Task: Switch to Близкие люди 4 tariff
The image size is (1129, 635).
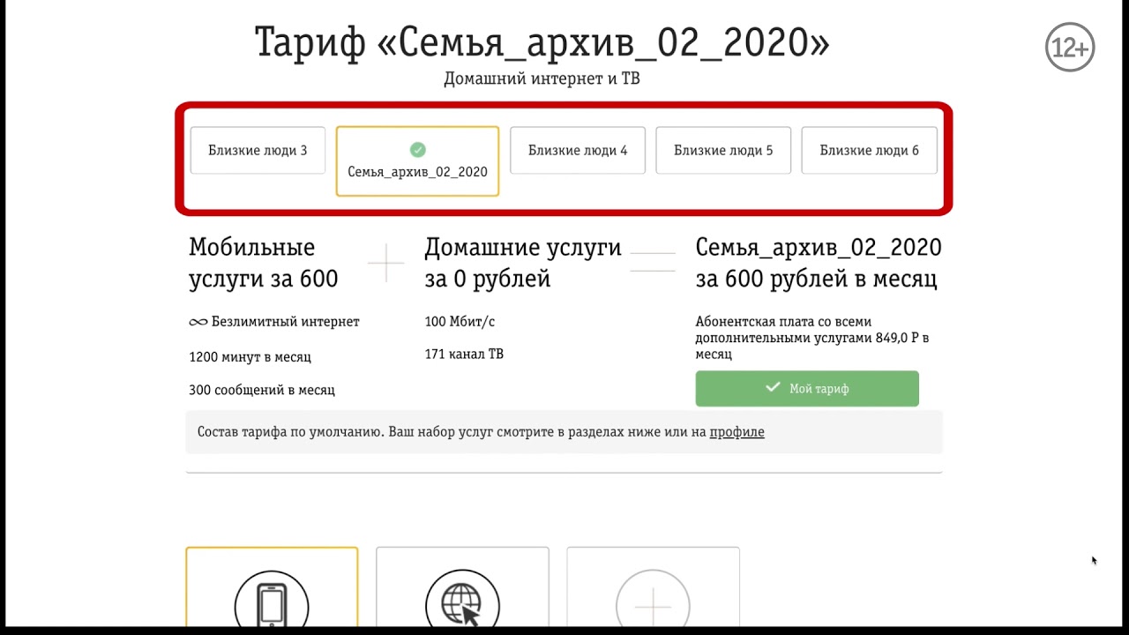Action: click(578, 150)
